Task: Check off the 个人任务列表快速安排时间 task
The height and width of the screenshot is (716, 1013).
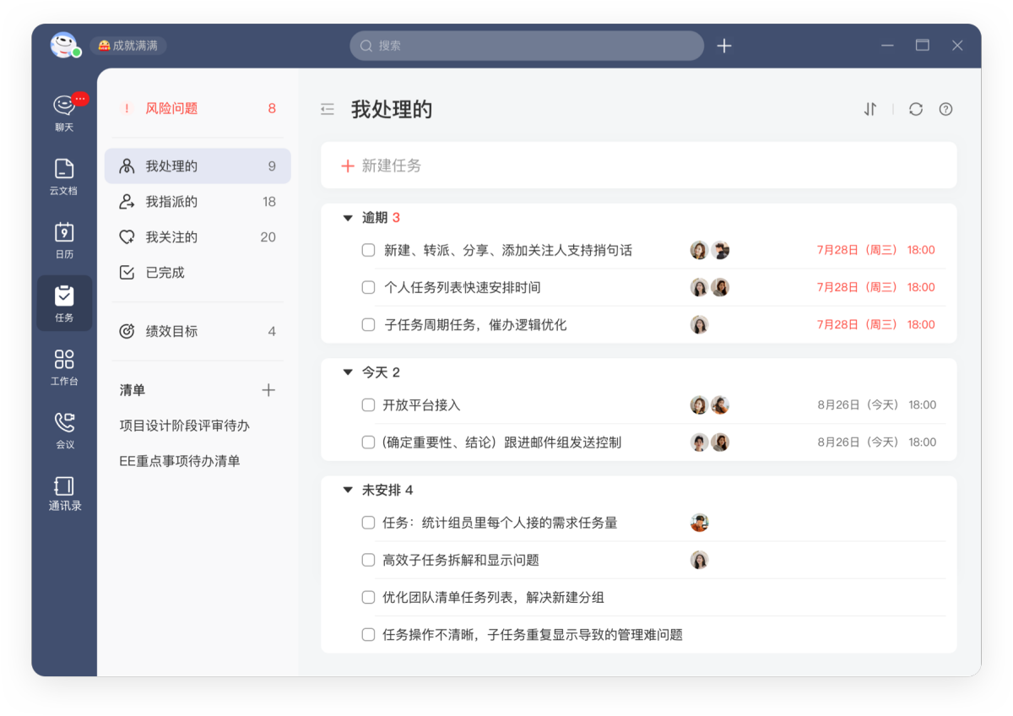Action: coord(368,287)
